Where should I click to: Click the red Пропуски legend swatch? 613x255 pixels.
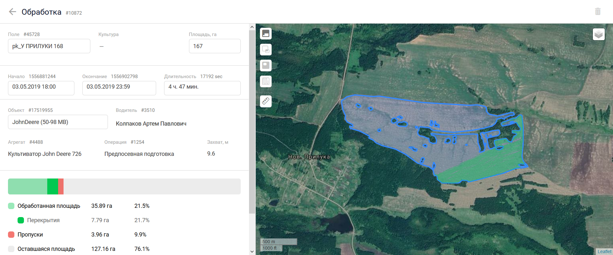[x=11, y=235]
